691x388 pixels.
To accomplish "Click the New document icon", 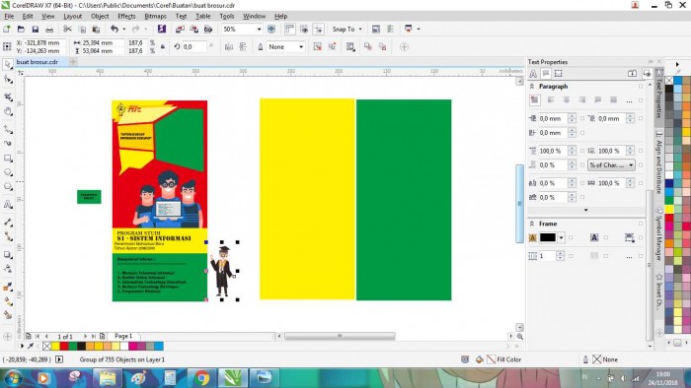I will pyautogui.click(x=7, y=29).
